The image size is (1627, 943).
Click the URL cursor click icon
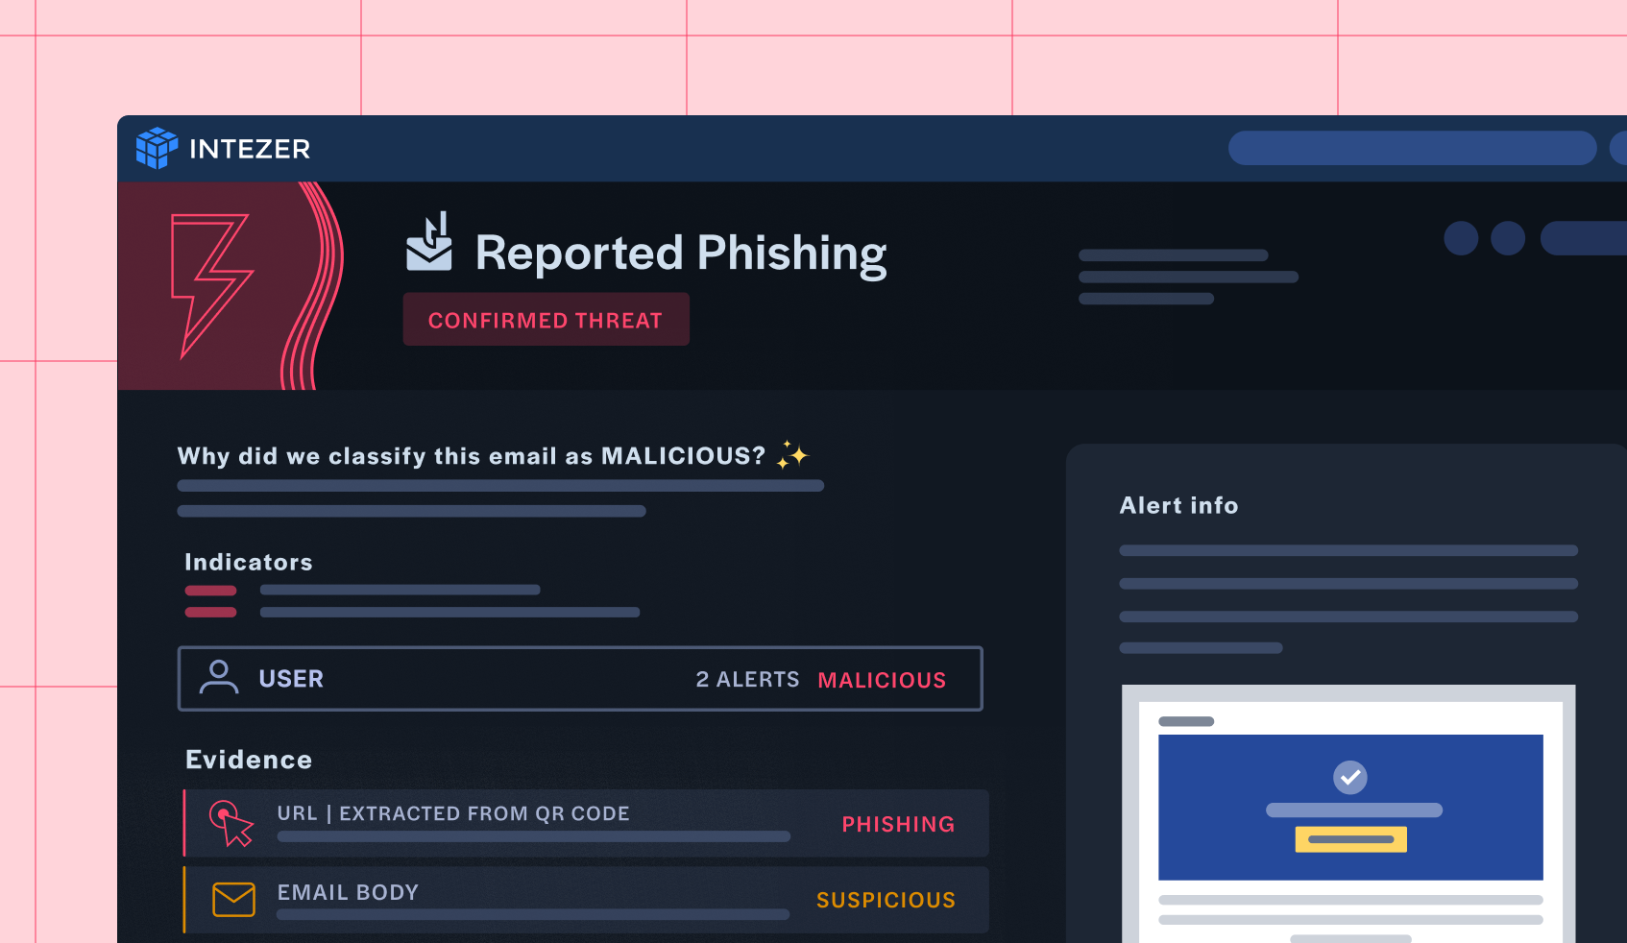tap(231, 823)
